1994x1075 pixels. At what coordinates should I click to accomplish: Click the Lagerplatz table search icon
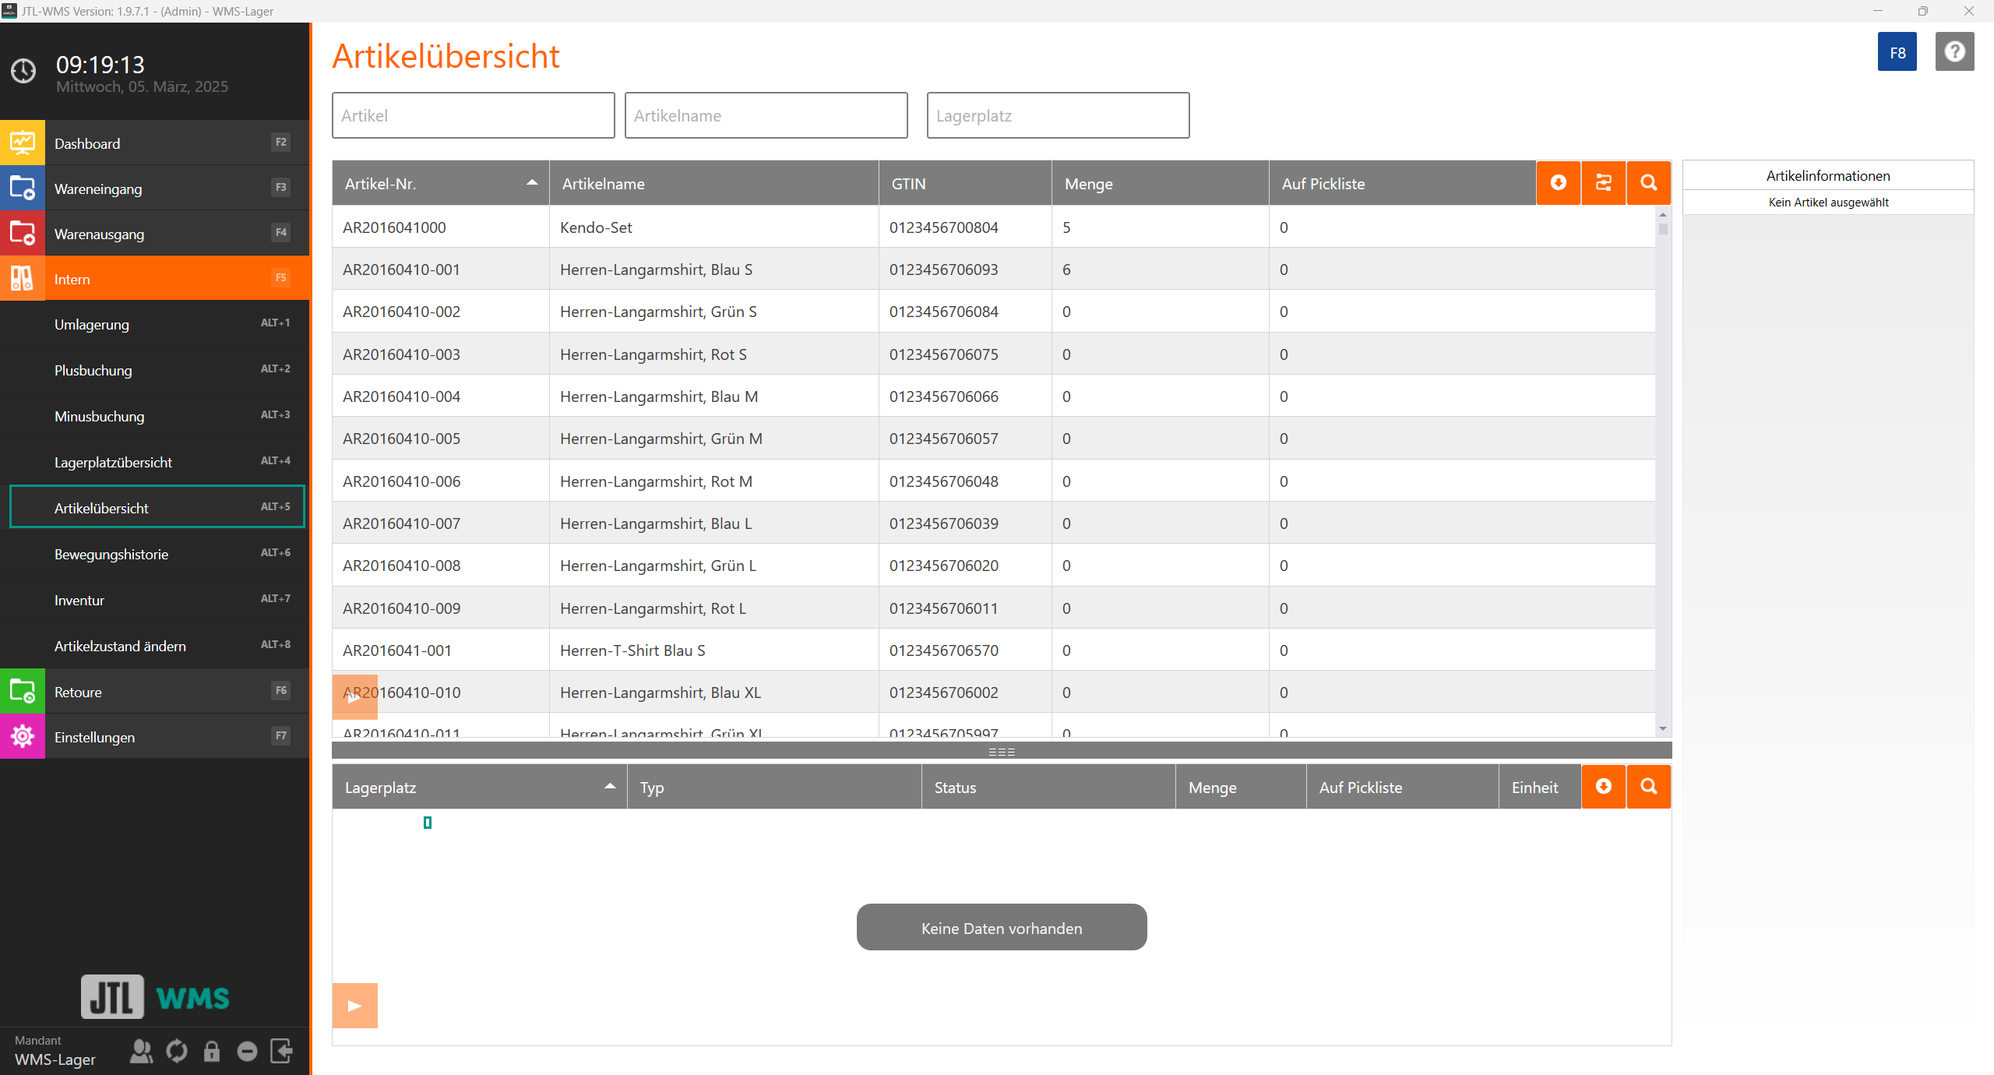click(x=1648, y=787)
